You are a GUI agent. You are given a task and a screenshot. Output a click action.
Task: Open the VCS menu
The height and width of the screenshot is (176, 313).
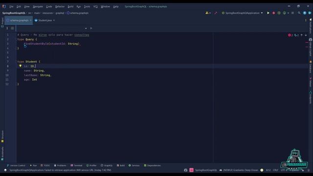(x=95, y=6)
